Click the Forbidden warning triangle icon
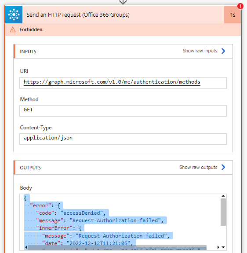 [13, 29]
